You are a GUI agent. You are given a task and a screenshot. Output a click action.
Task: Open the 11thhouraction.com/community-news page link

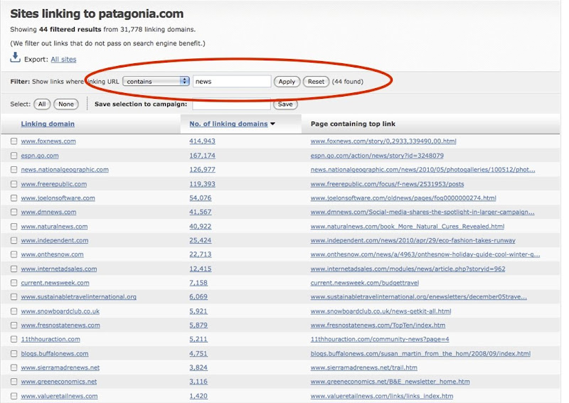click(x=380, y=339)
